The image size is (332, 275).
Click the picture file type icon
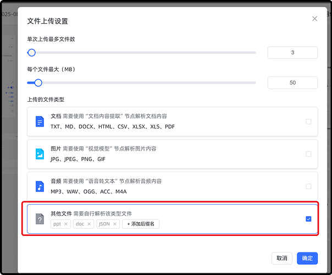pos(40,154)
